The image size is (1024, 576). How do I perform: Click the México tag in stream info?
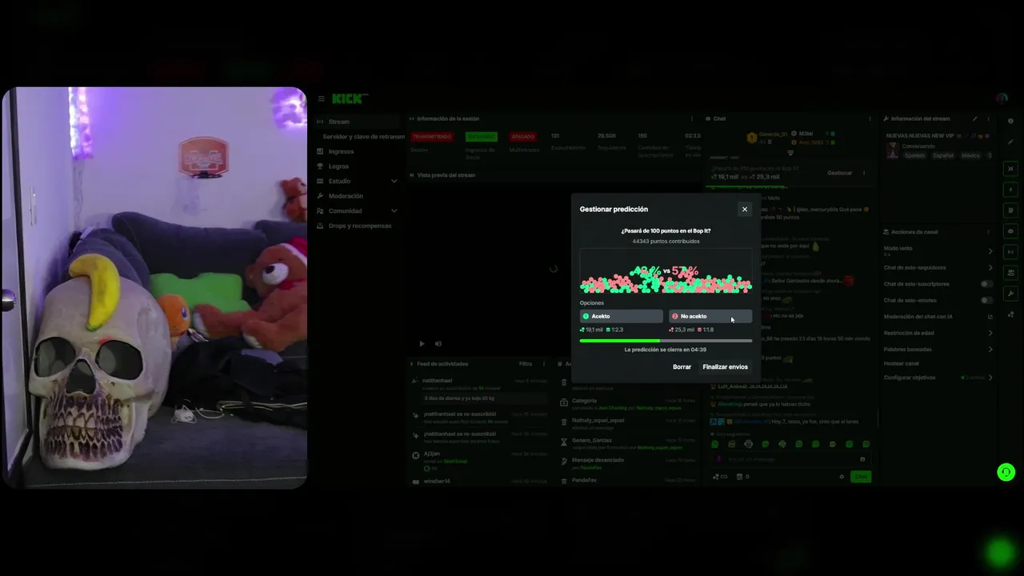coord(970,156)
